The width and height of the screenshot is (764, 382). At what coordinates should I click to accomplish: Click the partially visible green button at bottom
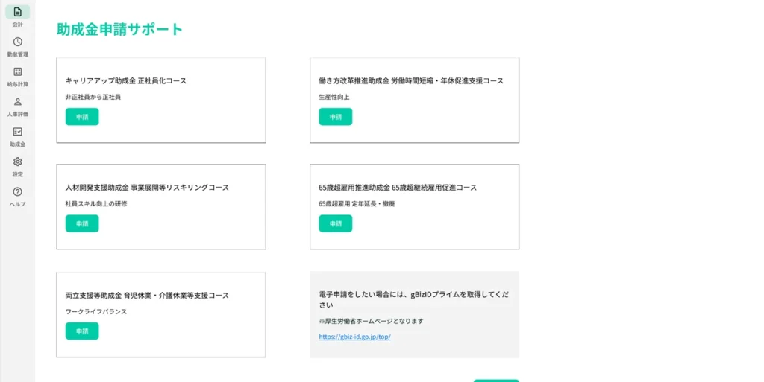pos(495,380)
